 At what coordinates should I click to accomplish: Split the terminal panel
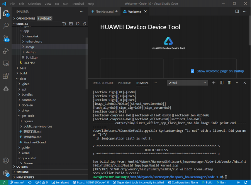point(222,83)
